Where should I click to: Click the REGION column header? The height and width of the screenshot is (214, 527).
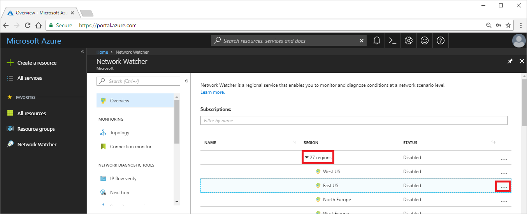tap(311, 142)
